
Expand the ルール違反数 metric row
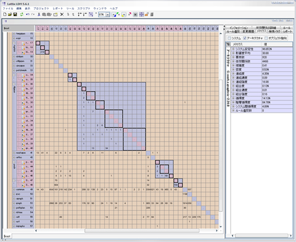tap(234, 111)
